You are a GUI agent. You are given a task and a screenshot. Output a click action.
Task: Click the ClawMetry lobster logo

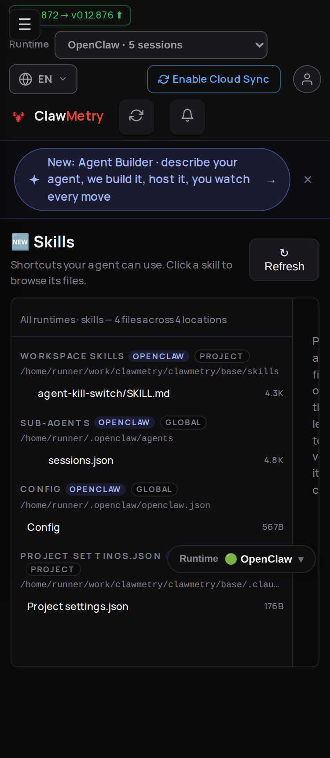point(18,117)
